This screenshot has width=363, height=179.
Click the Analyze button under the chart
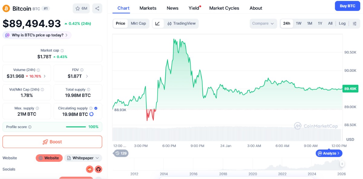[329, 153]
